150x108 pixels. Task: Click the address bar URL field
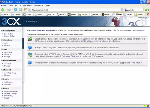74,10
